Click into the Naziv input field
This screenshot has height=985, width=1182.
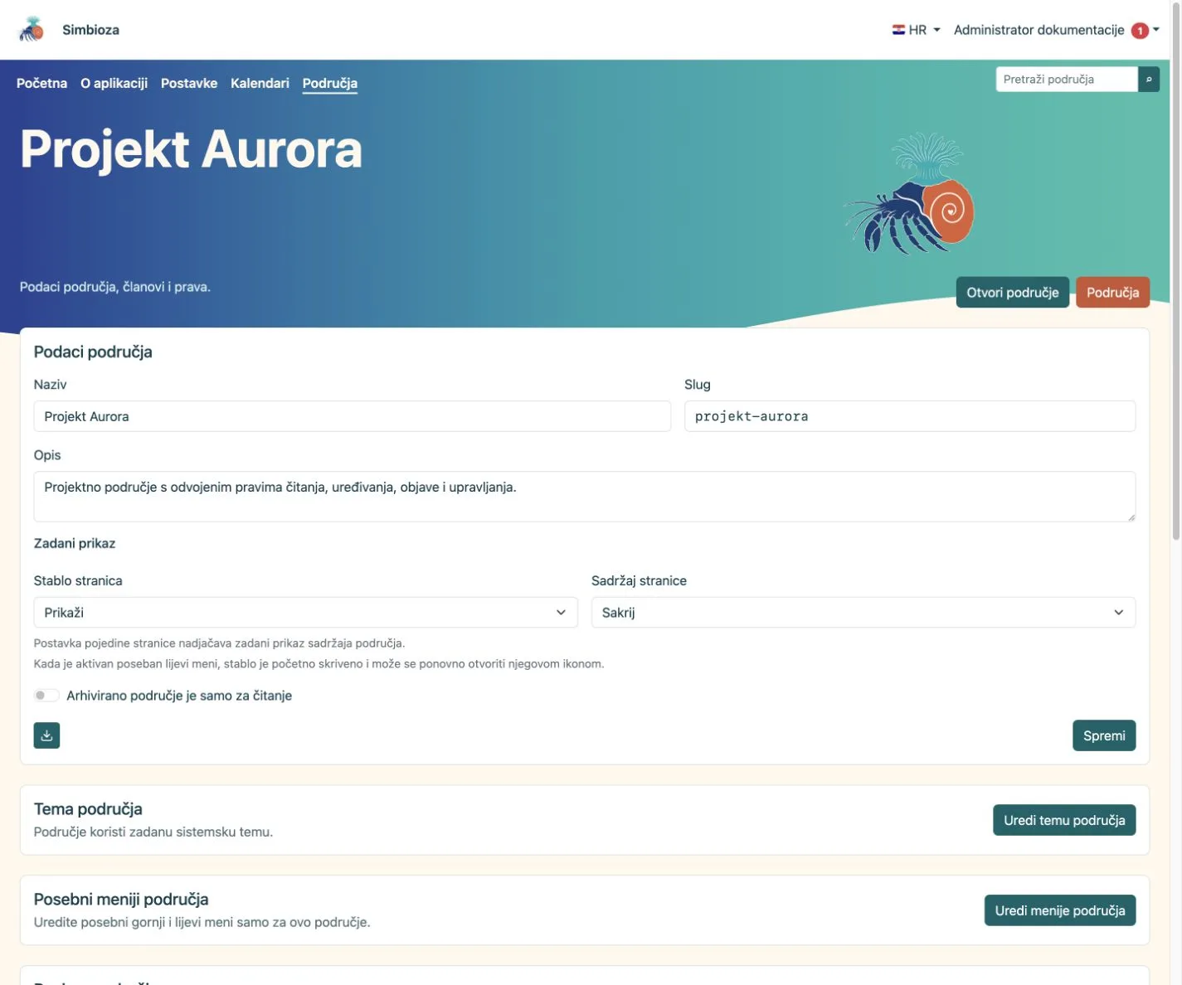pos(352,416)
